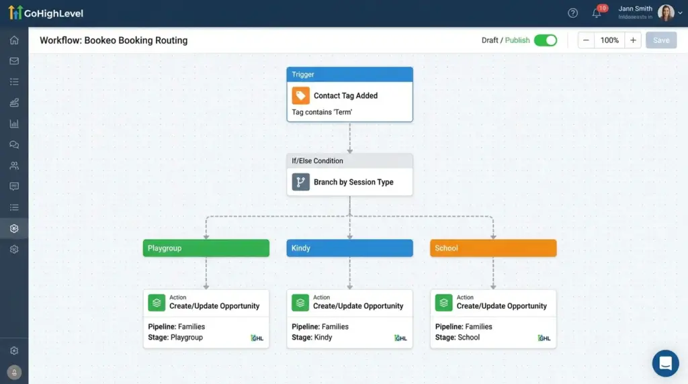Click the Tag contains 'Term' filter text
This screenshot has width=688, height=384.
[x=322, y=112]
